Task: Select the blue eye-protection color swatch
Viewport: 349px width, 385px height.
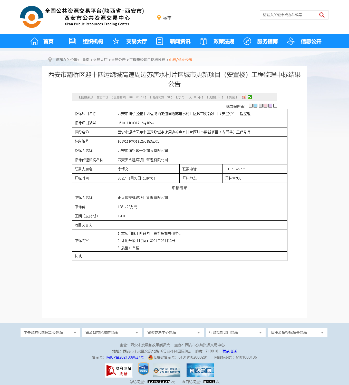Action: point(255,106)
